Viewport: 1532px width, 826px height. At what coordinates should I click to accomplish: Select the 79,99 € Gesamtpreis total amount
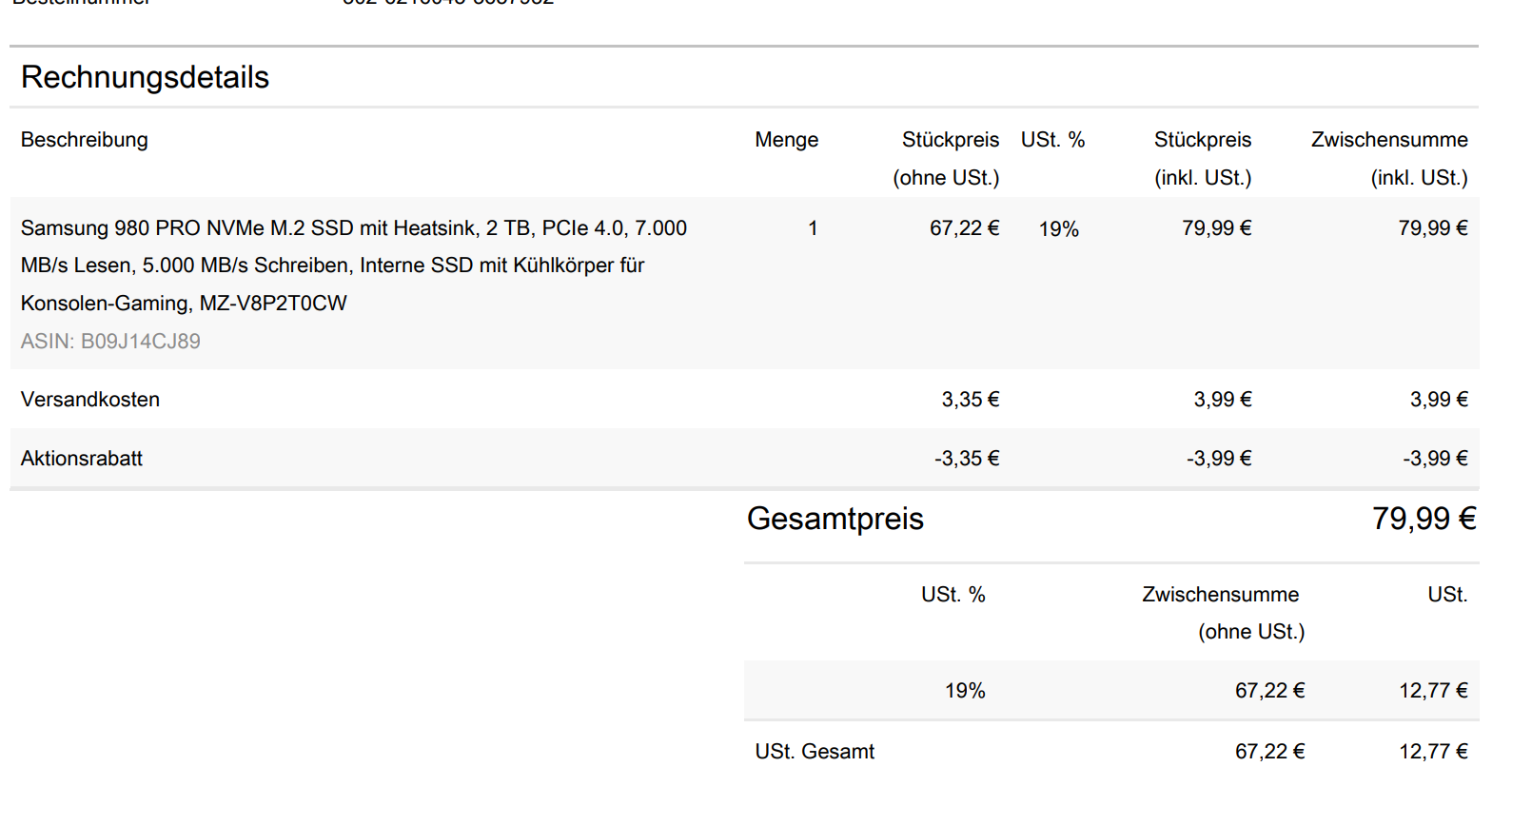point(1424,519)
